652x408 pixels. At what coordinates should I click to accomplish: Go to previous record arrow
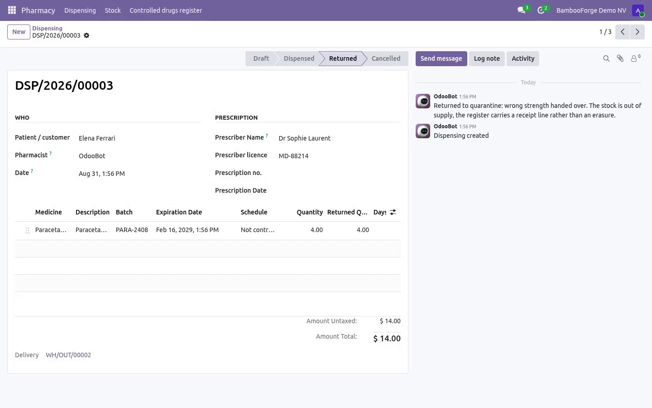pyautogui.click(x=623, y=32)
